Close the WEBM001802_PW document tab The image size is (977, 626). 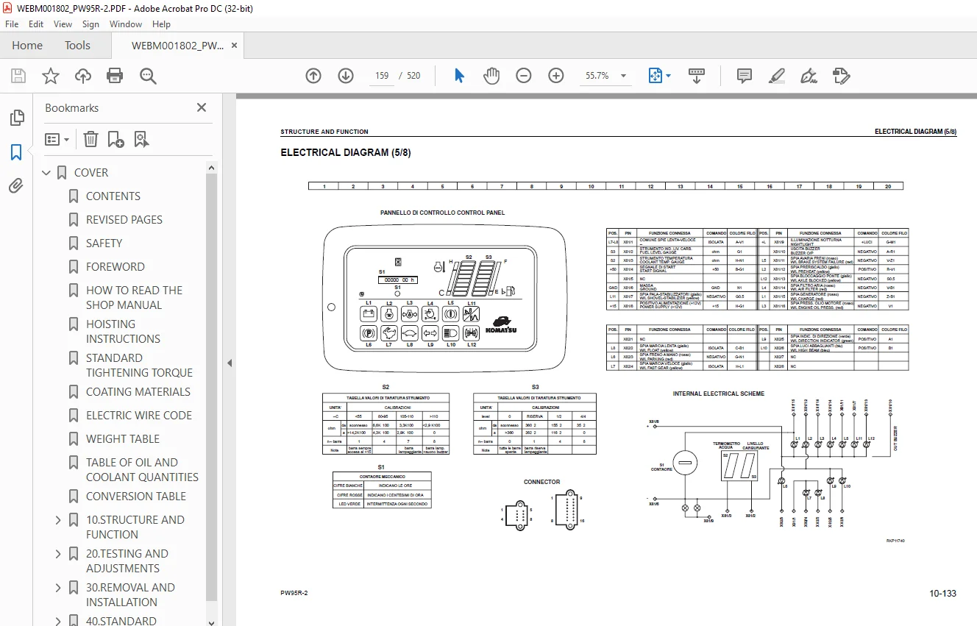[x=234, y=46]
